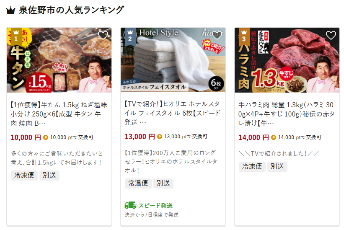Screen dimensions: 344x230
Task: Select 常温便 tag on towel card
Action: pyautogui.click(x=138, y=183)
